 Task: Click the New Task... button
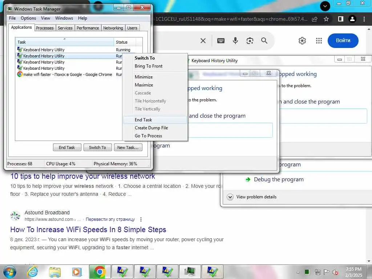[x=128, y=147]
